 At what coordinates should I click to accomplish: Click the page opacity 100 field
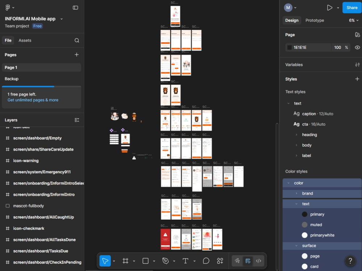pyautogui.click(x=337, y=47)
